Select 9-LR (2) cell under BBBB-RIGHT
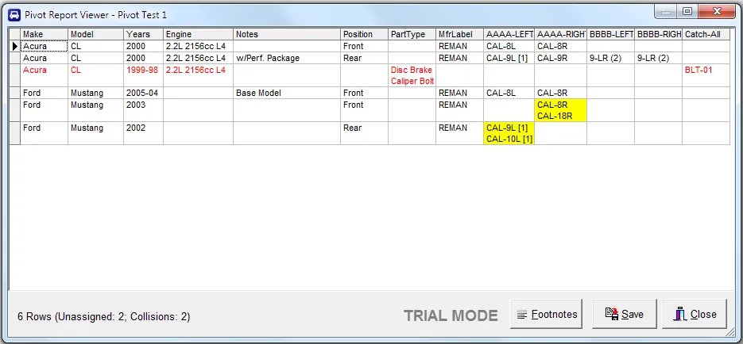The height and width of the screenshot is (344, 743). tap(658, 58)
